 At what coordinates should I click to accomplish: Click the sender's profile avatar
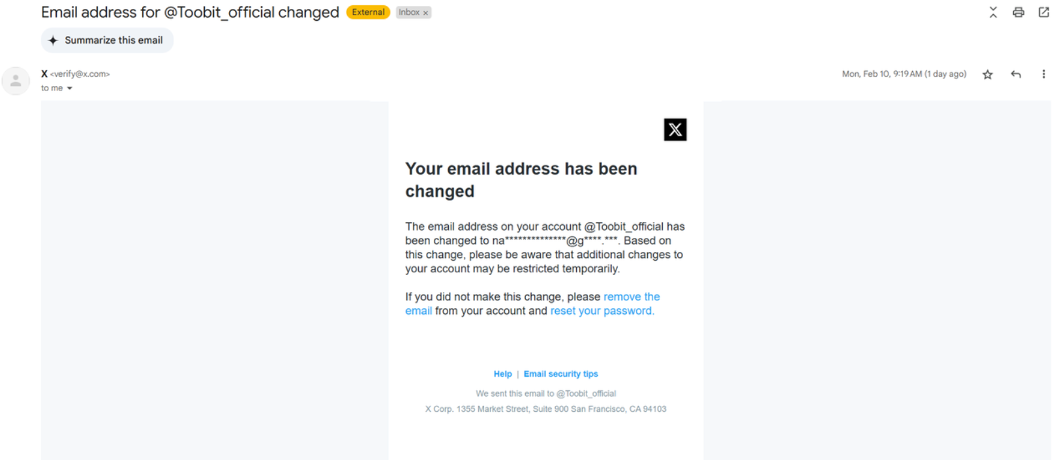(x=16, y=81)
